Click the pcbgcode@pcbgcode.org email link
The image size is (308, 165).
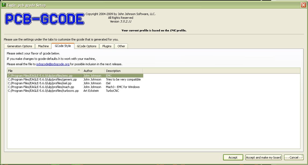(x=53, y=64)
